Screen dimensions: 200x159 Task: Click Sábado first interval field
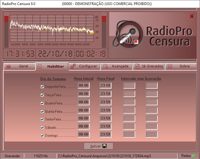[x=129, y=126]
